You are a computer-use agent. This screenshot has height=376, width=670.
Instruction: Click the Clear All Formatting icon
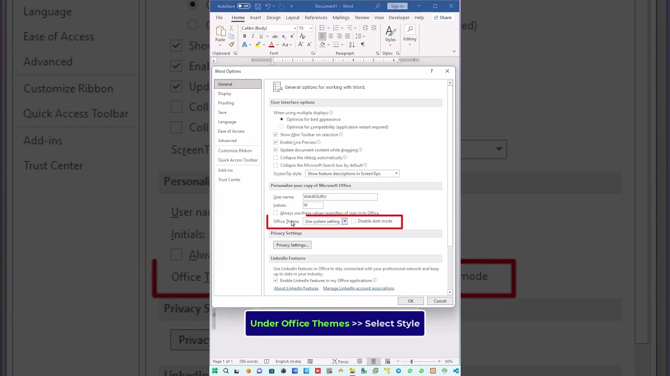pos(302,37)
